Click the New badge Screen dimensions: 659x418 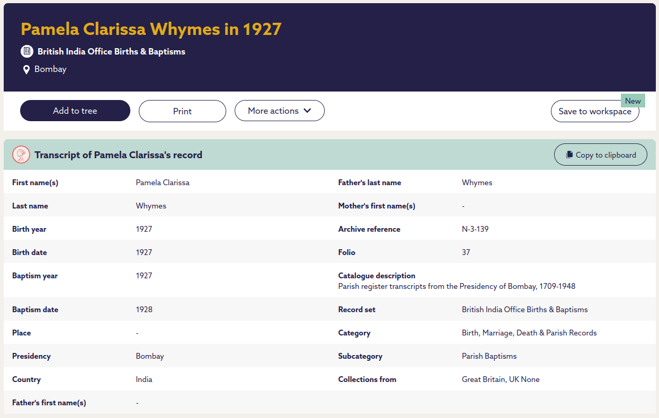pos(633,101)
